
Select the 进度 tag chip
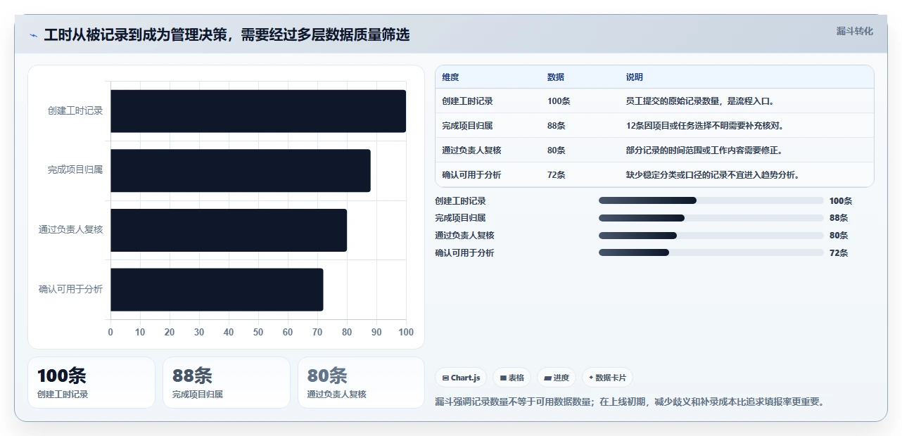[x=556, y=378]
